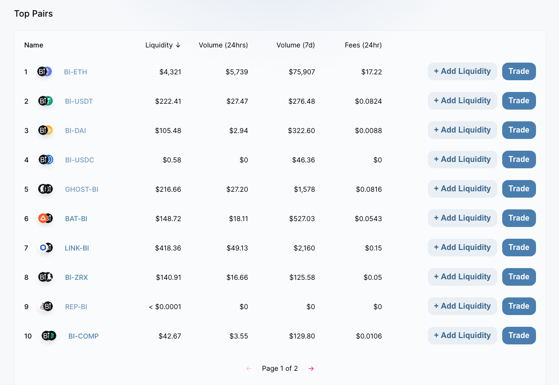This screenshot has width=559, height=385.
Task: Add Liquidity to BI-DAI pair
Action: (x=463, y=130)
